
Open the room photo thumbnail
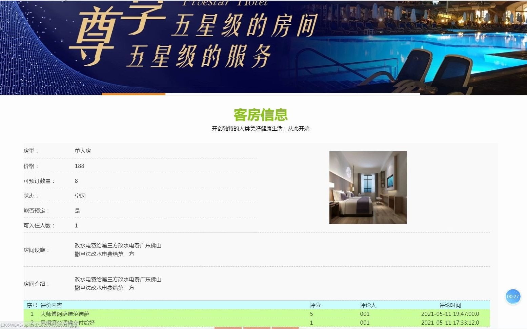368,187
